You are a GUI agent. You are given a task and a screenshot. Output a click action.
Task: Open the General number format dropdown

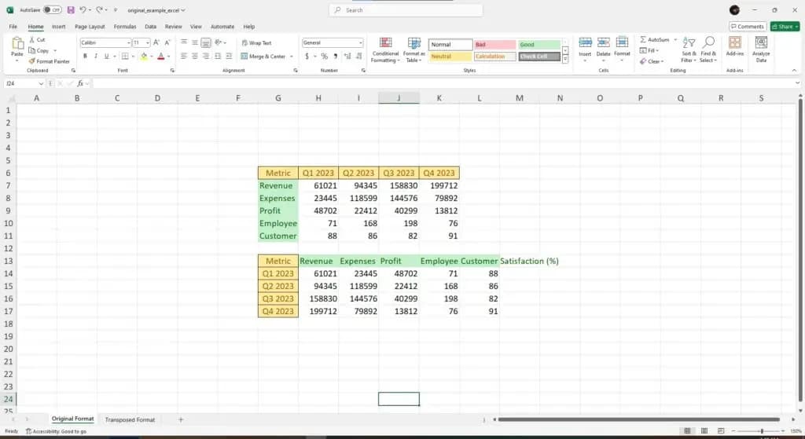(360, 42)
